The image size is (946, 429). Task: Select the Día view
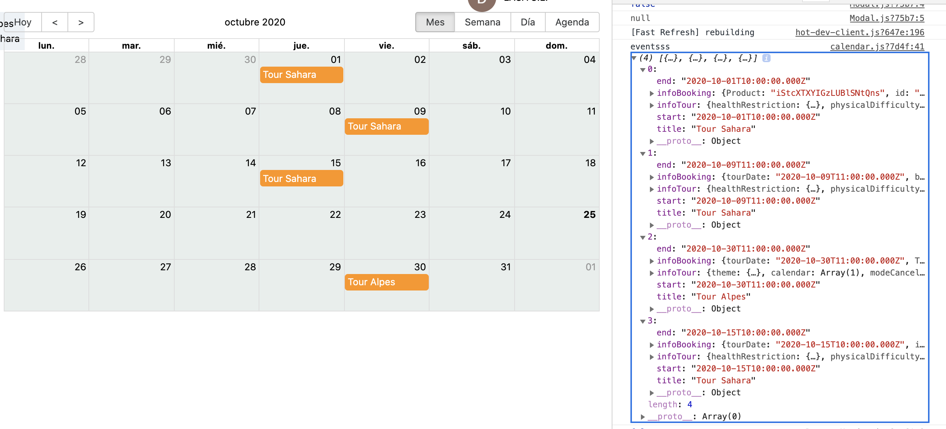pyautogui.click(x=528, y=22)
